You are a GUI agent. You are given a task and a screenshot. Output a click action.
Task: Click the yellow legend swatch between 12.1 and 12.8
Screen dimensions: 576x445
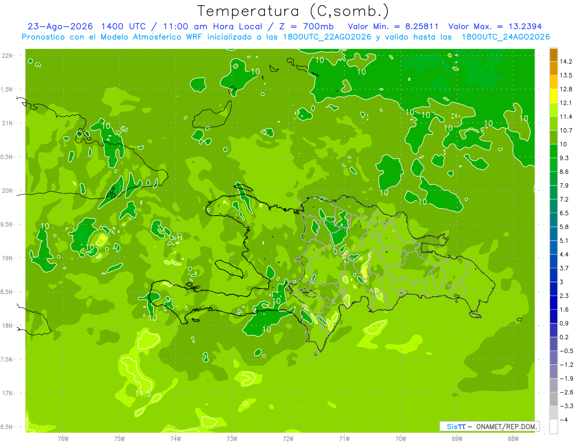[x=553, y=96]
